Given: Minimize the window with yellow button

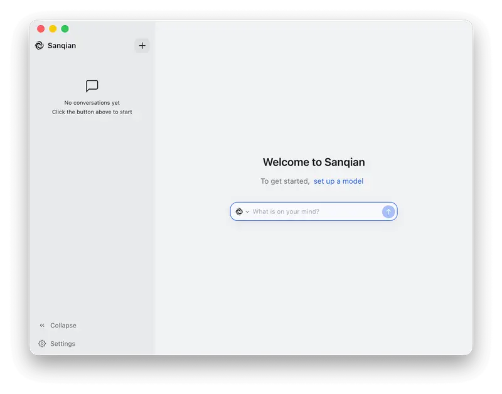Looking at the screenshot, I should pos(53,29).
